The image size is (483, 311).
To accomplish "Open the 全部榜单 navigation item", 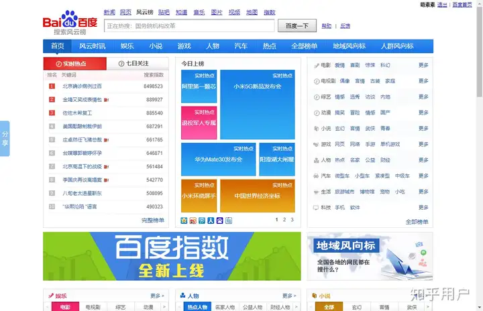I will pos(305,46).
